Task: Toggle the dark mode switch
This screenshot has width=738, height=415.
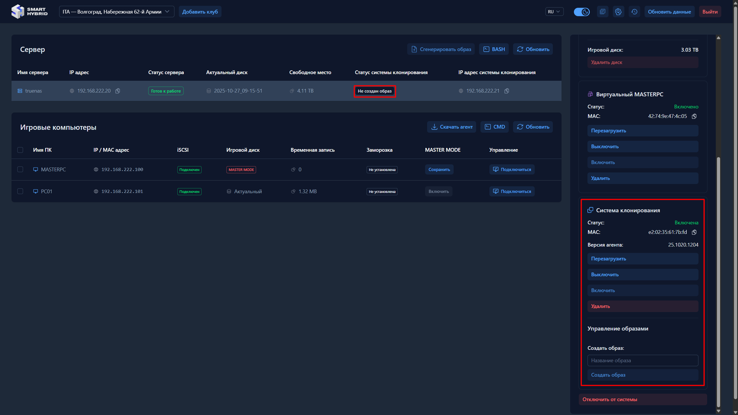Action: pos(581,12)
